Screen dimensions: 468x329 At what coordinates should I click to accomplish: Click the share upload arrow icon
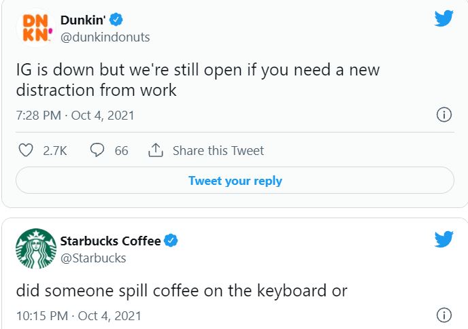[156, 150]
